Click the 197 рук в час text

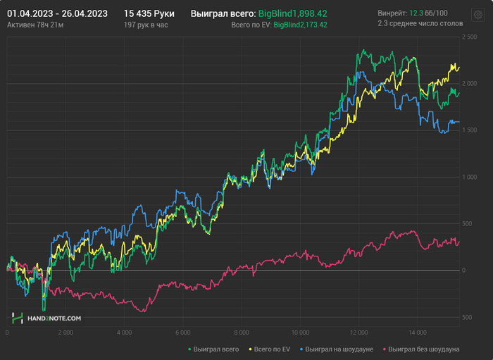[146, 25]
